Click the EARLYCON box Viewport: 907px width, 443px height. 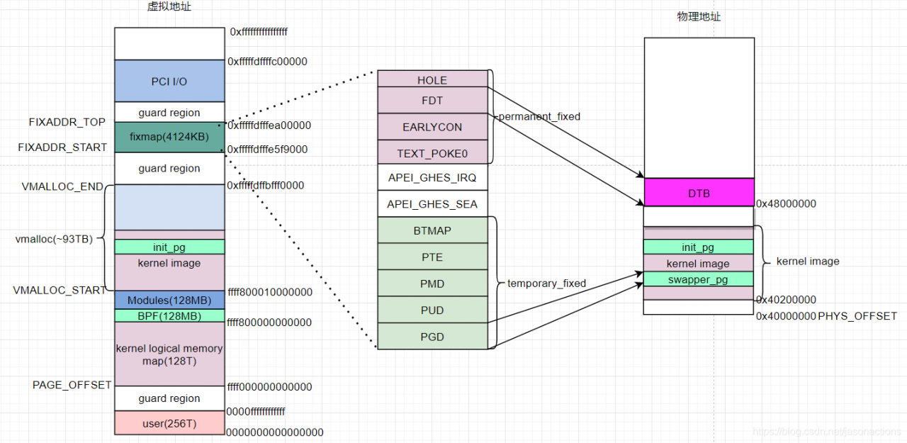click(x=432, y=127)
